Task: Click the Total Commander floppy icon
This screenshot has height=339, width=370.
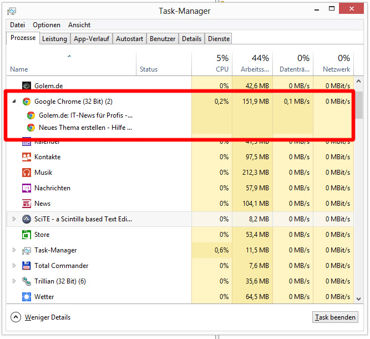Action: pyautogui.click(x=26, y=266)
